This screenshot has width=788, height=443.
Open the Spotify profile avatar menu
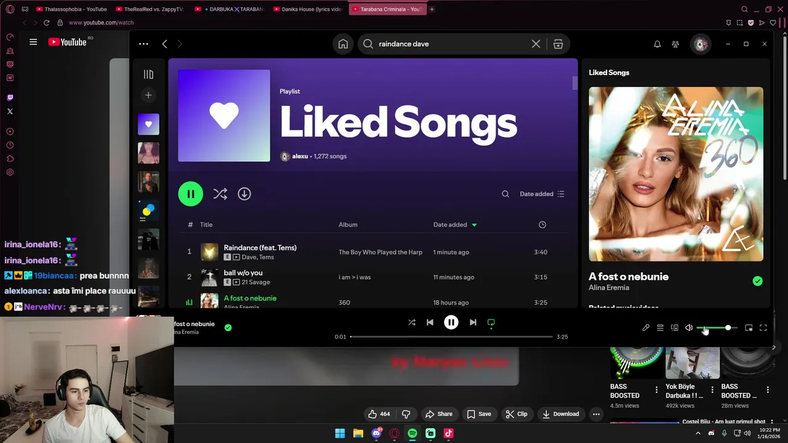pos(700,44)
